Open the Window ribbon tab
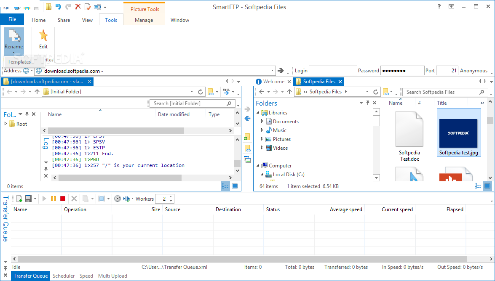The image size is (495, 281). [180, 20]
